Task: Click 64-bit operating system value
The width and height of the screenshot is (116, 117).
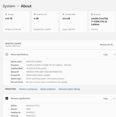Action: coord(45,79)
